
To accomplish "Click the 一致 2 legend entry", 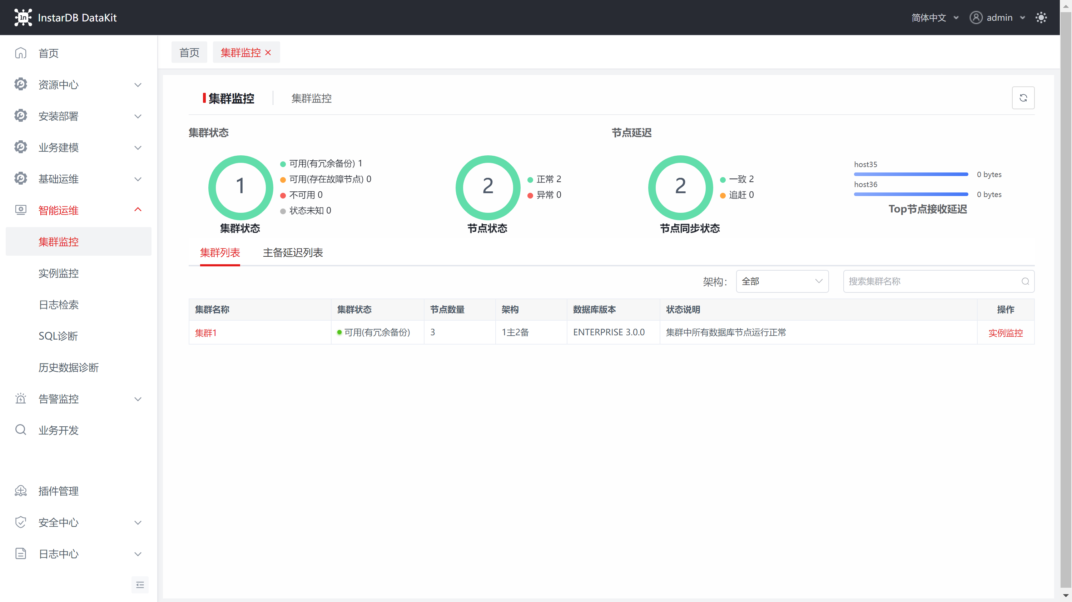I will point(737,179).
